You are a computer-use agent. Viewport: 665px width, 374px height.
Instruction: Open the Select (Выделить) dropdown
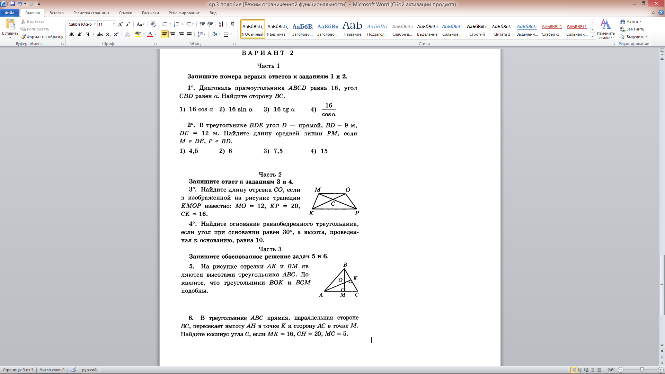pyautogui.click(x=634, y=37)
